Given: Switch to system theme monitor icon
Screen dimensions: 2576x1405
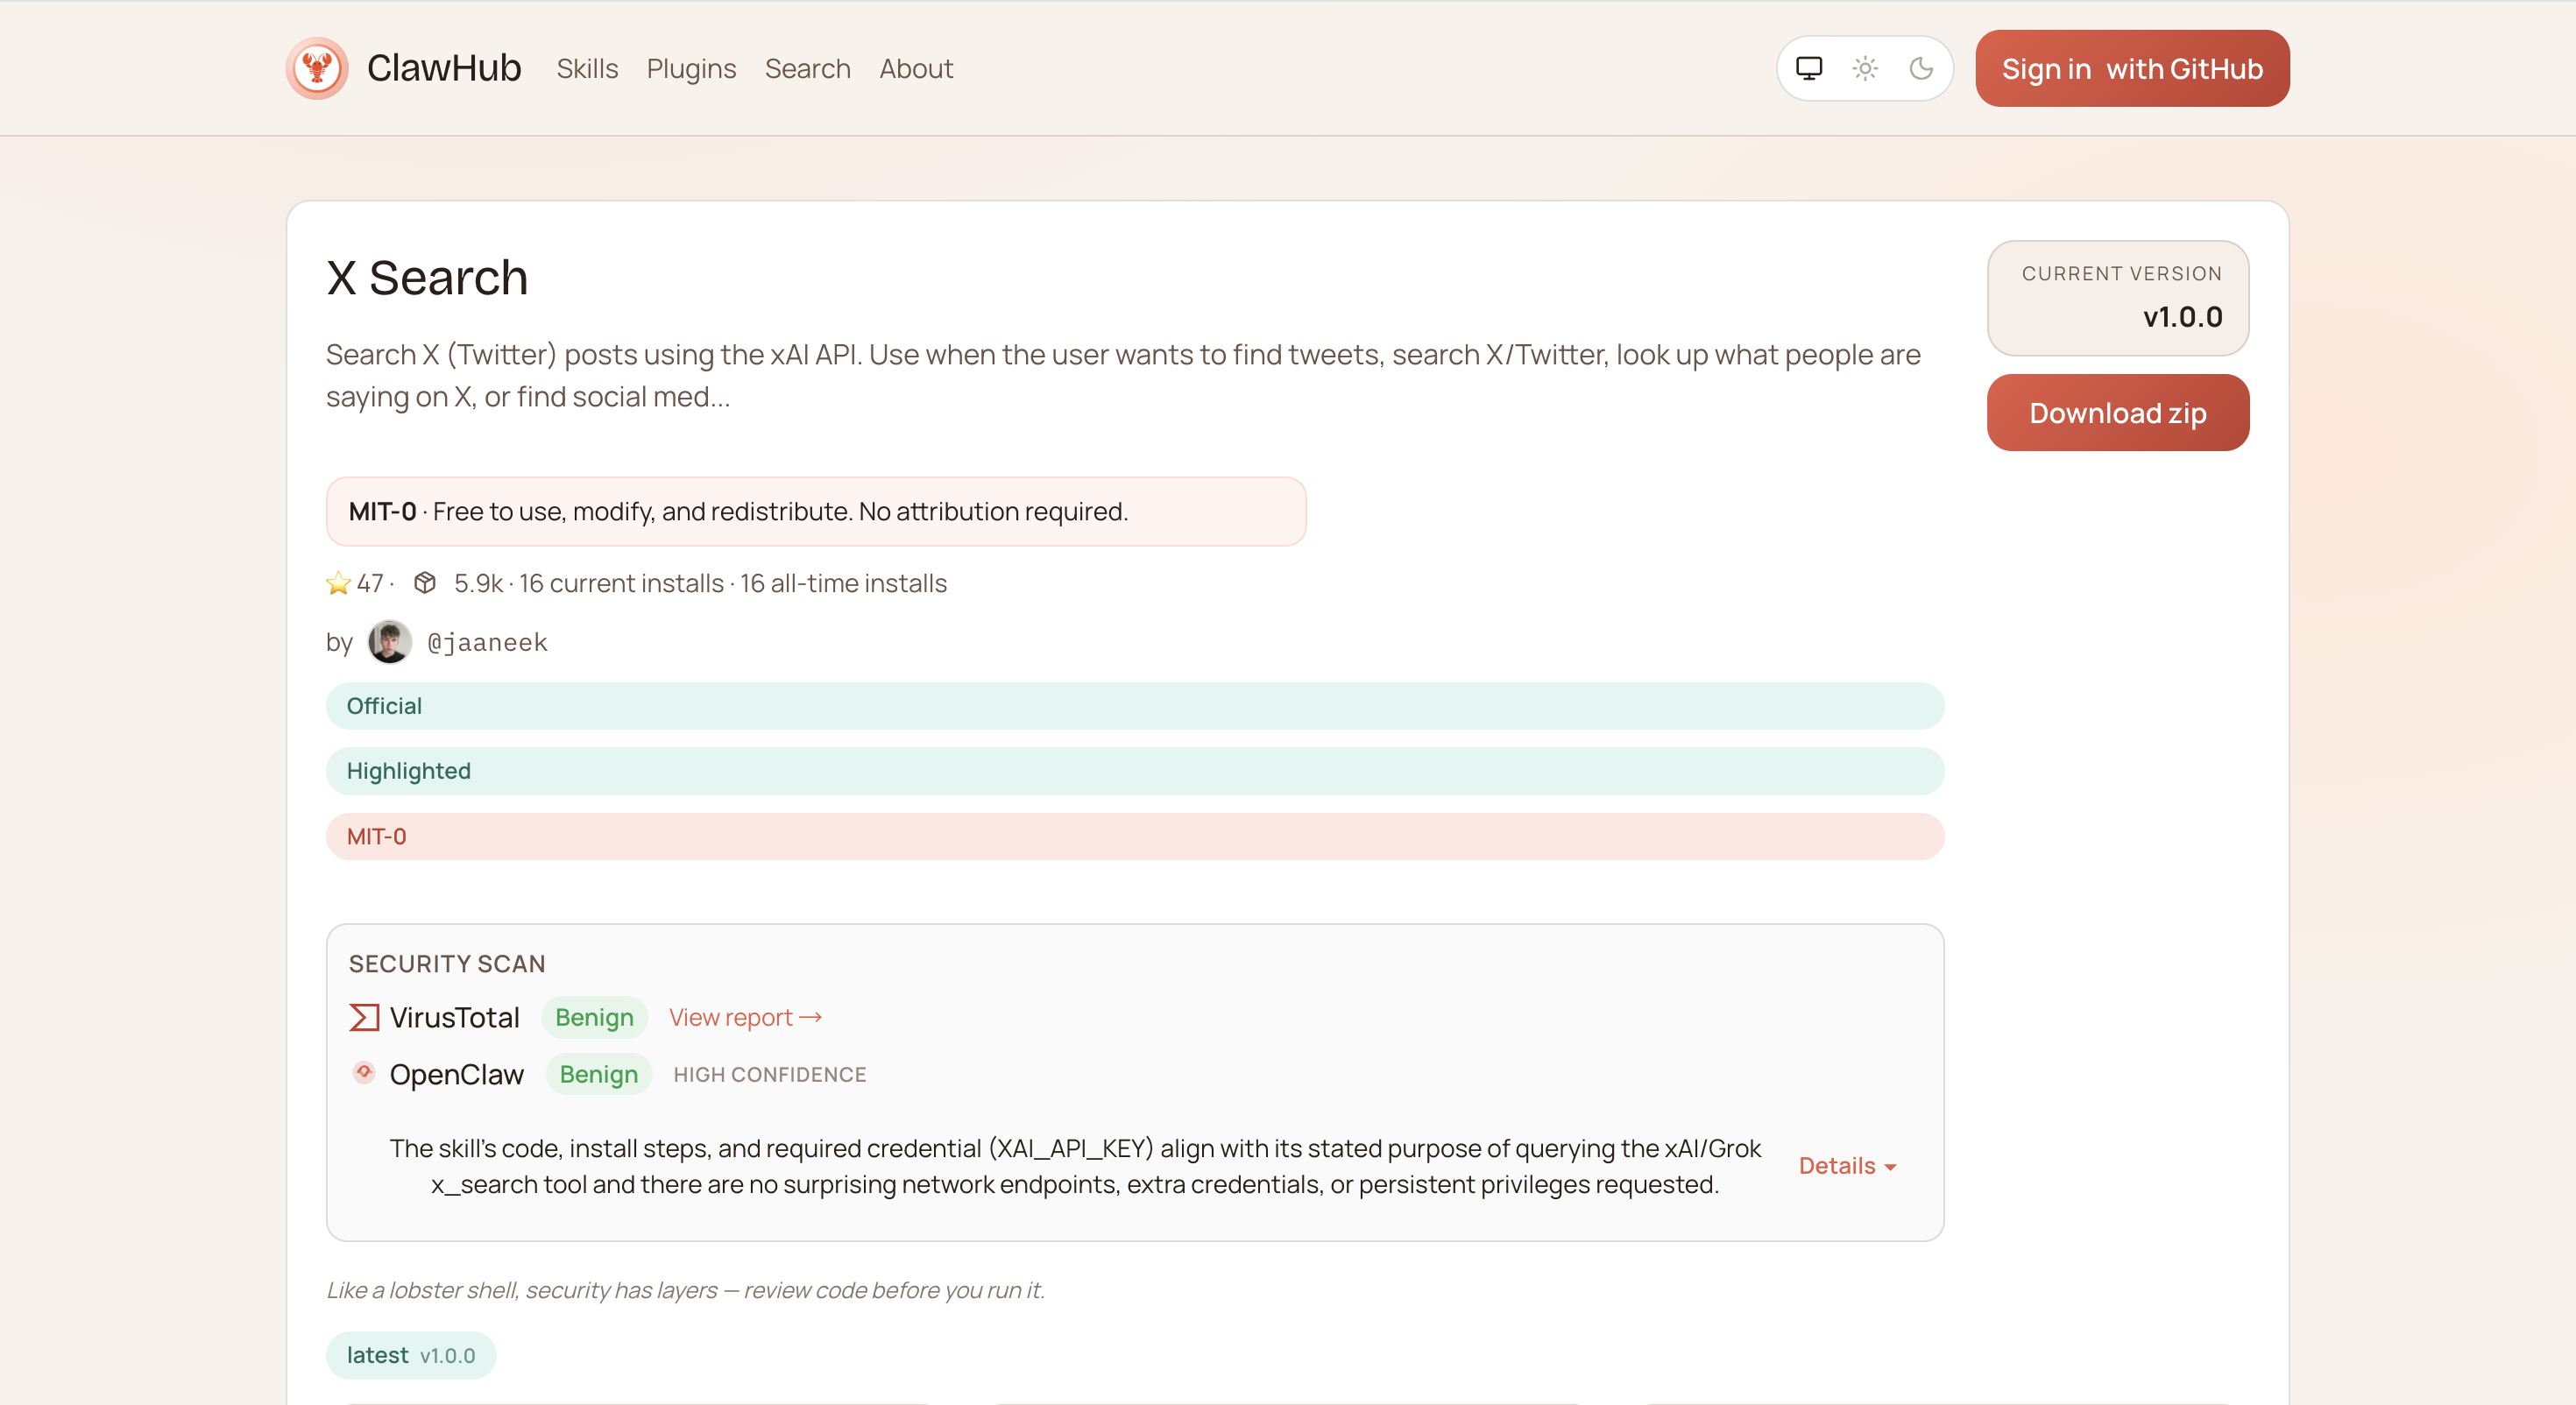Looking at the screenshot, I should 1809,68.
